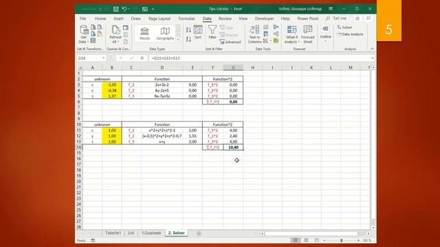Click the macro record icon in status bar
Screen dimensions: 440x247
coord(93,240)
